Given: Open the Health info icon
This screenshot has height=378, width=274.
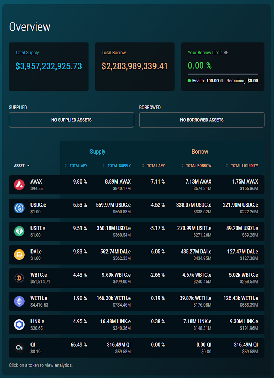Looking at the screenshot, I should tap(222, 81).
